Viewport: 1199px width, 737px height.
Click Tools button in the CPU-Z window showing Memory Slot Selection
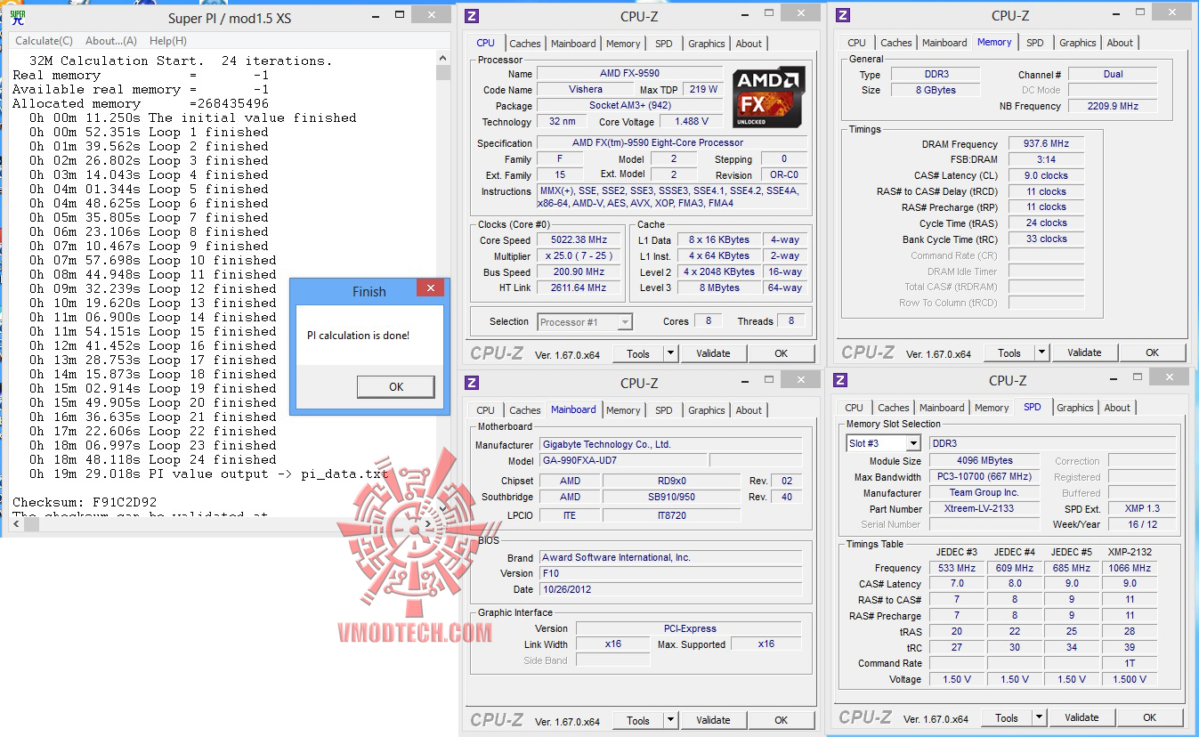1007,717
